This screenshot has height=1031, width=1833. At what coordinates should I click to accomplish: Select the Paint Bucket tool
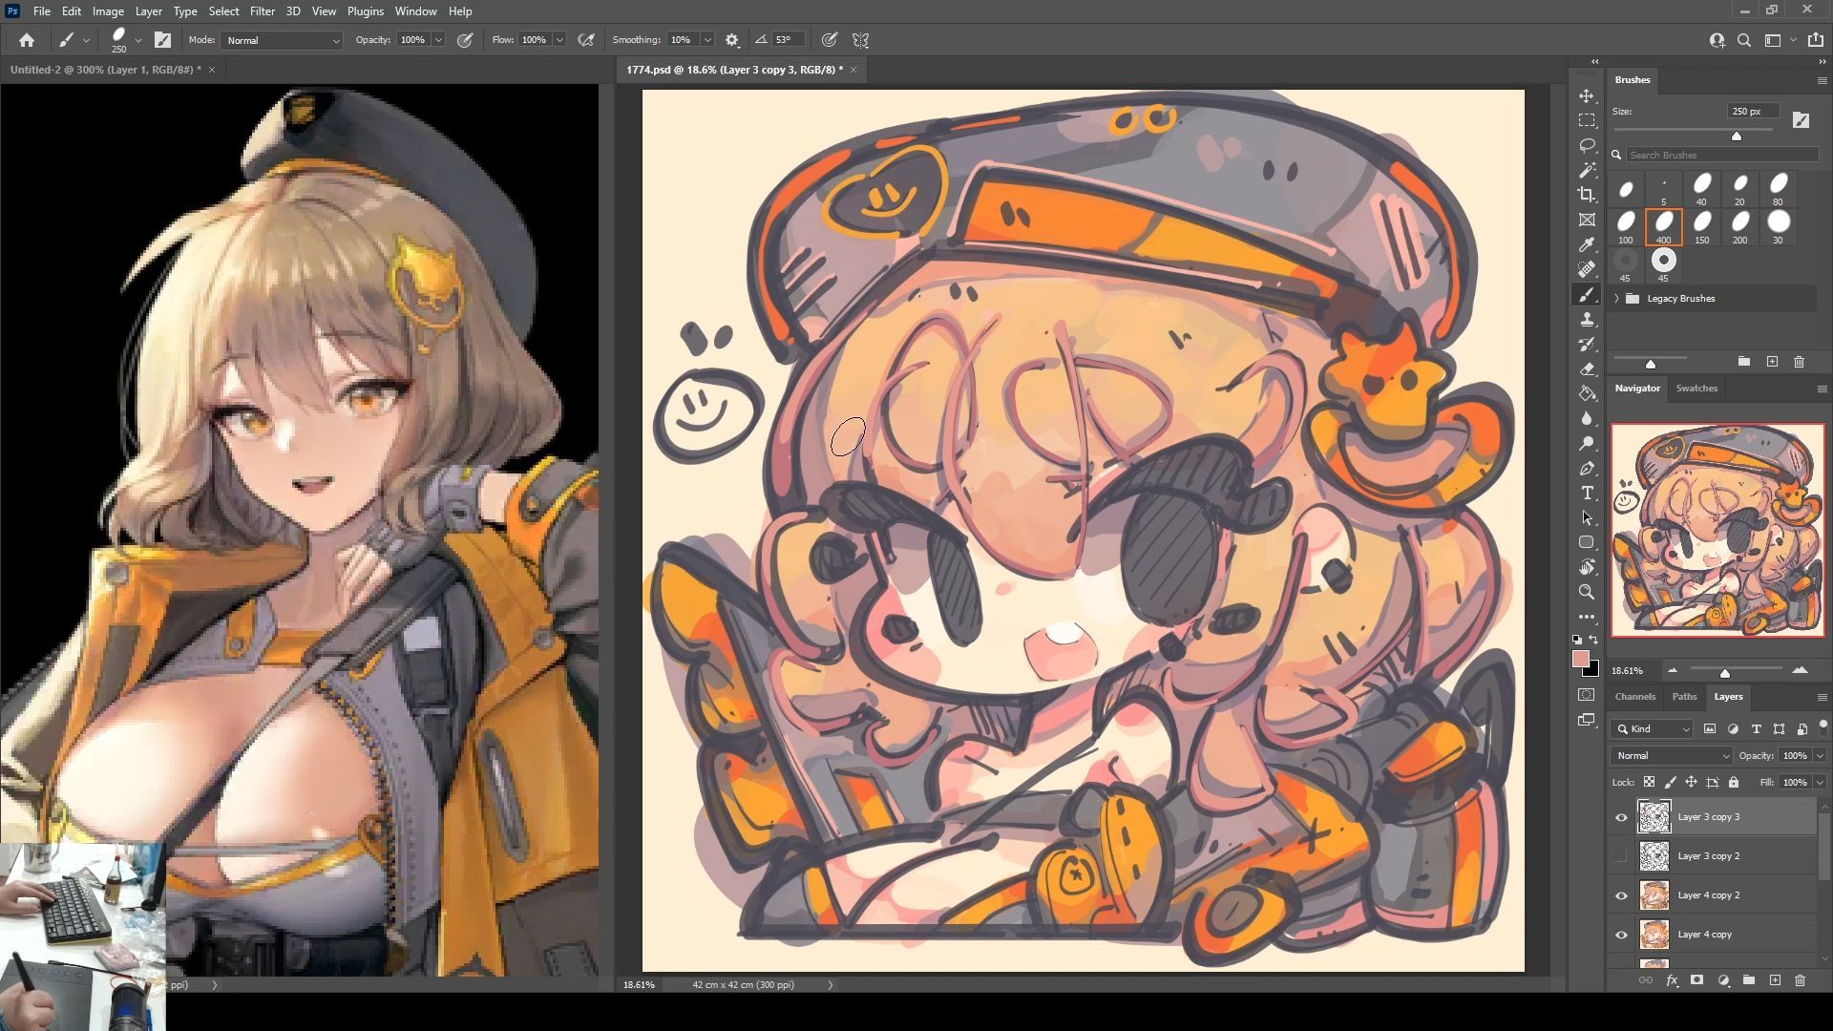click(x=1587, y=393)
